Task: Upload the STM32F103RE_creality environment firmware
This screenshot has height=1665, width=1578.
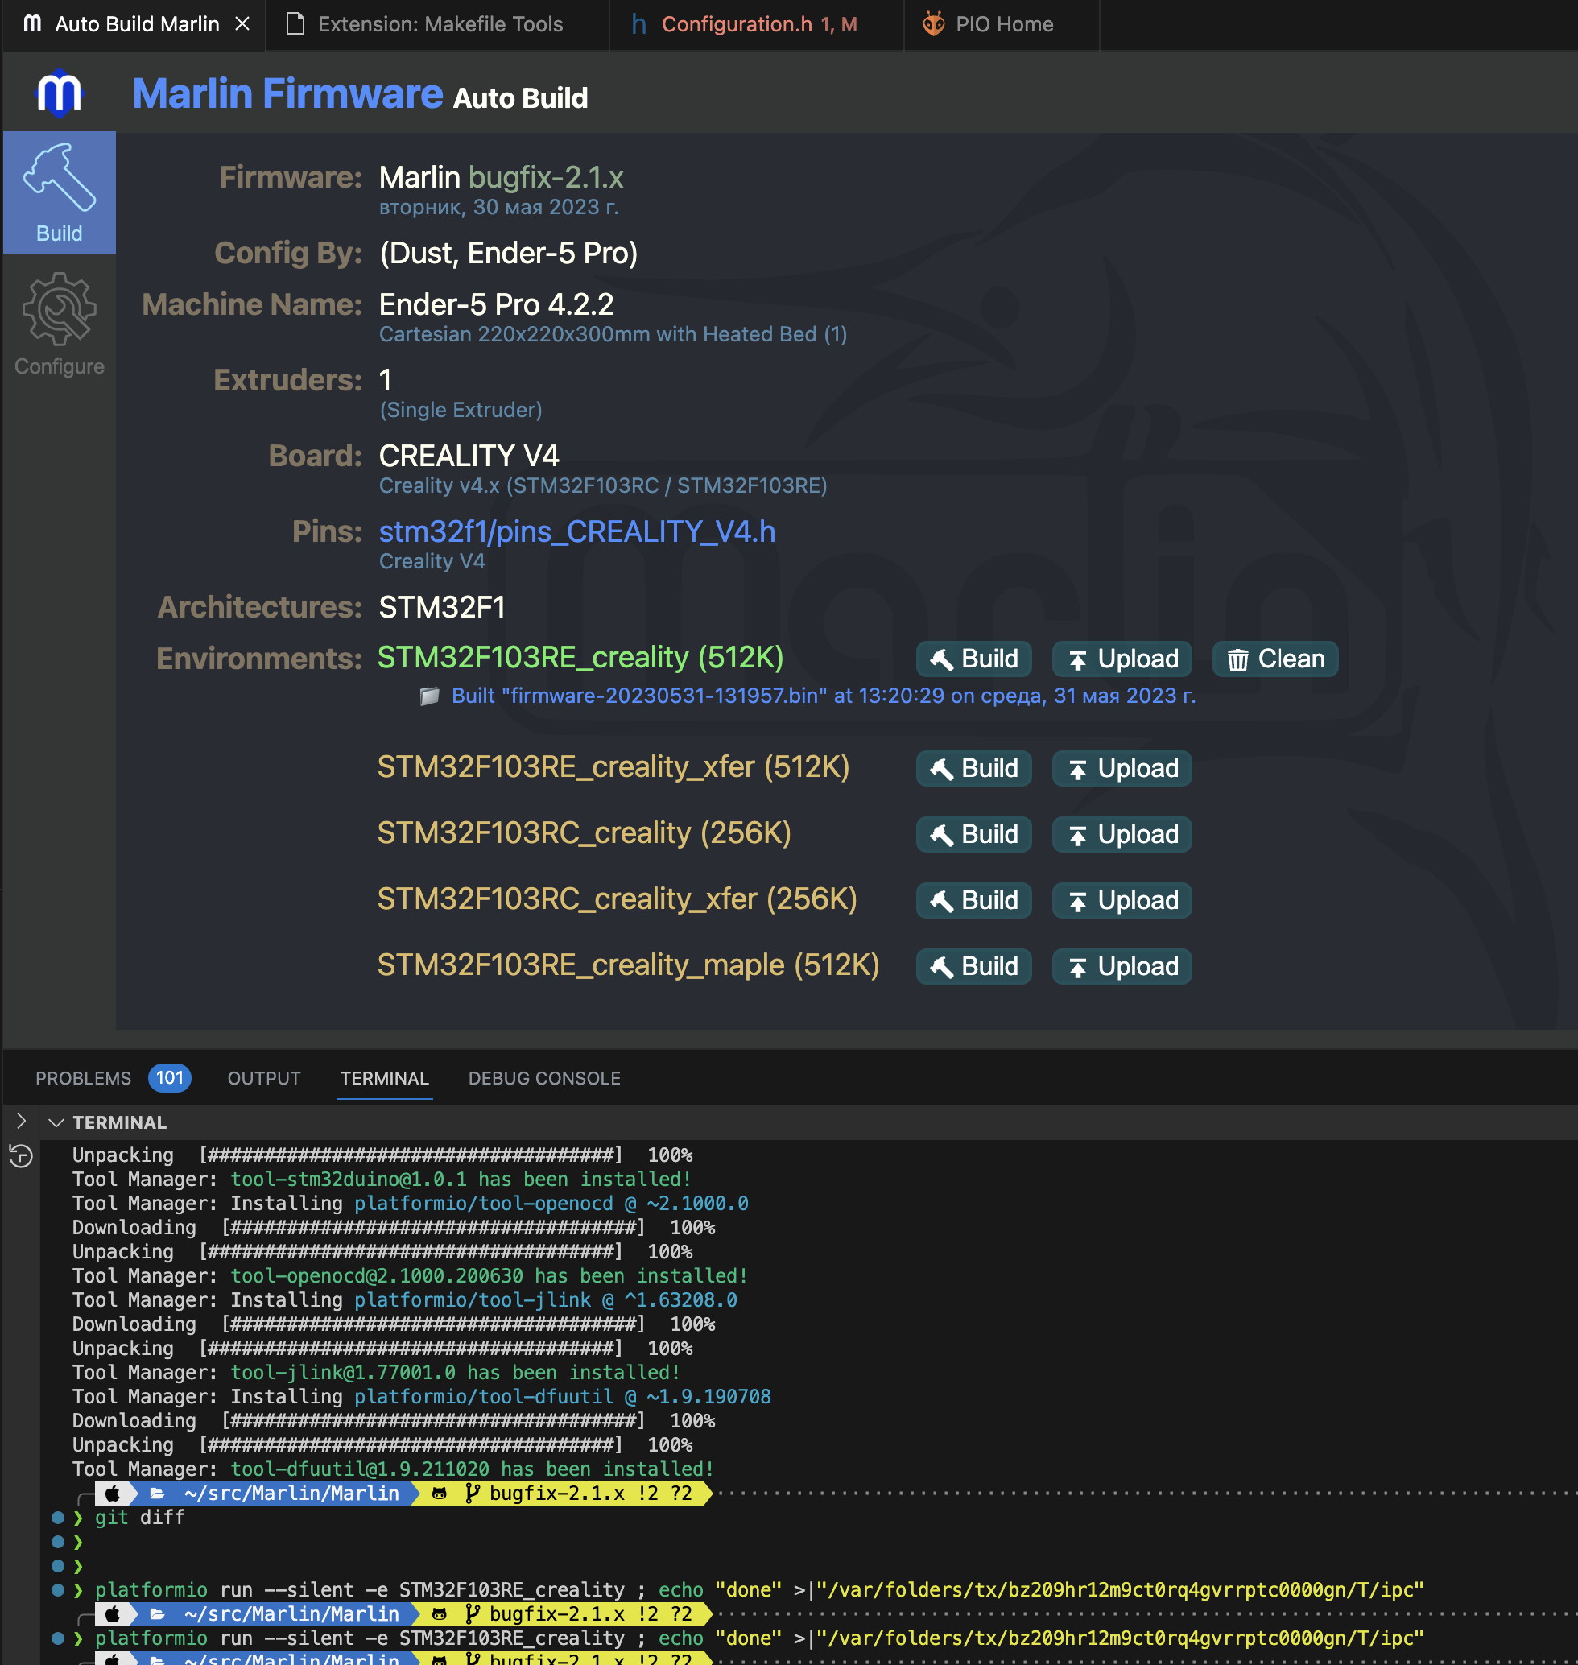Action: (x=1122, y=659)
